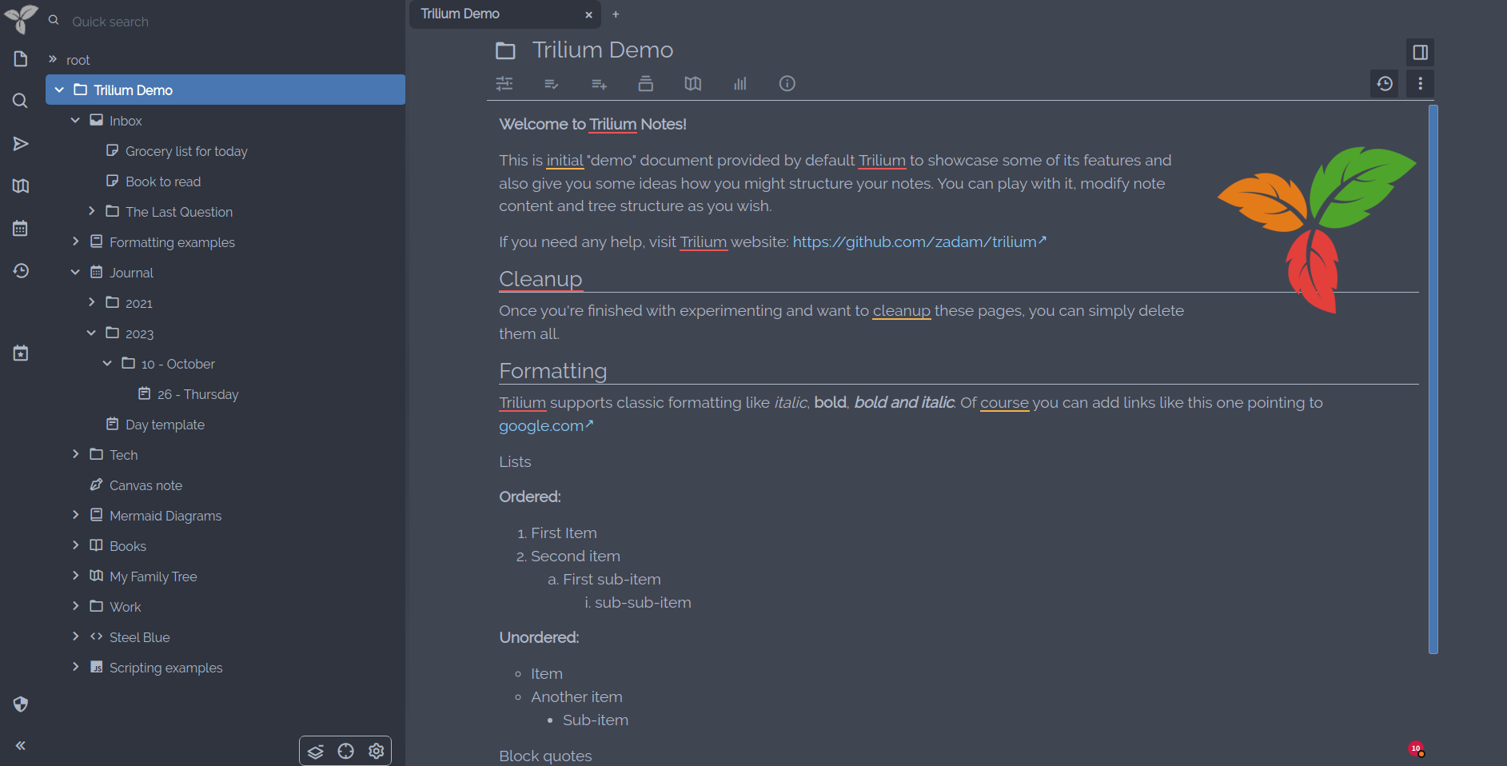Open the note map launcher icon
The height and width of the screenshot is (766, 1507).
click(x=21, y=186)
